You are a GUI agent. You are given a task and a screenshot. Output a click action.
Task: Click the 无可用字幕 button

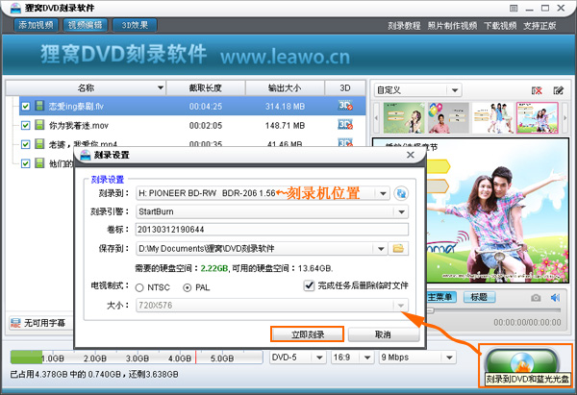(40, 323)
